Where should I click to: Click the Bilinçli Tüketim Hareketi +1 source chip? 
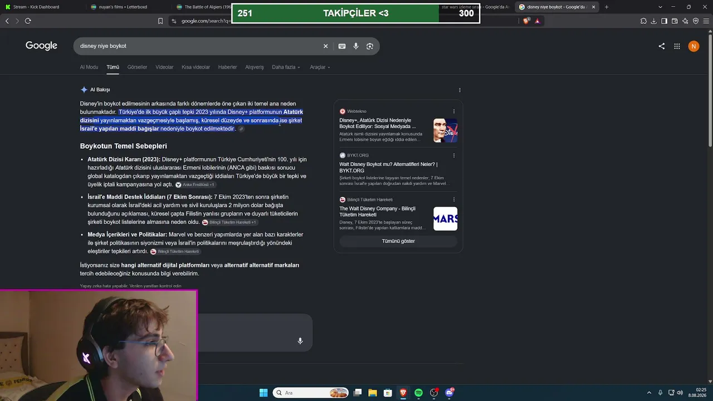pyautogui.click(x=229, y=222)
